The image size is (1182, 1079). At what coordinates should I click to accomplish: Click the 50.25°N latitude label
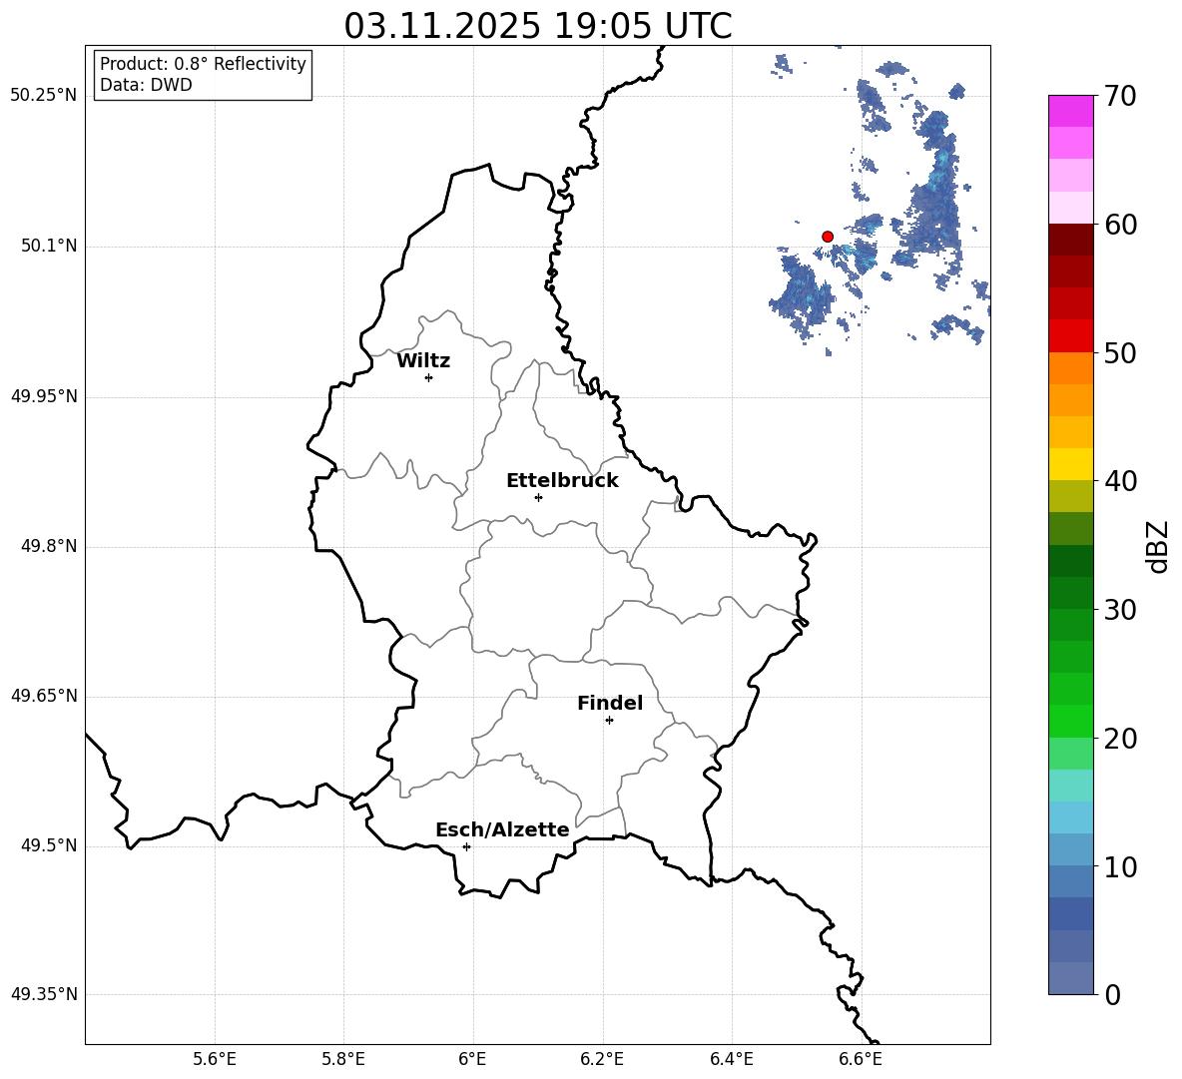(x=44, y=96)
